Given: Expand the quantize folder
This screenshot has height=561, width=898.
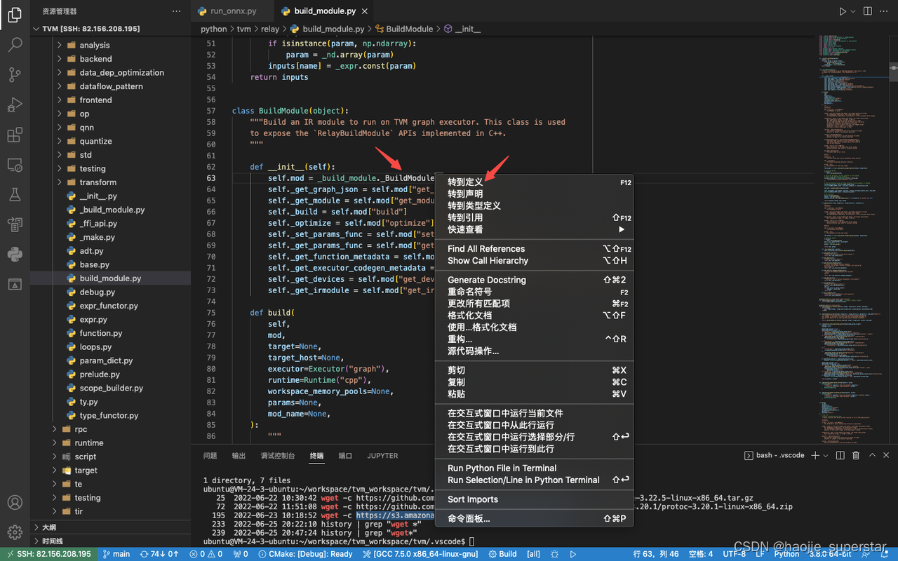Looking at the screenshot, I should pos(95,141).
